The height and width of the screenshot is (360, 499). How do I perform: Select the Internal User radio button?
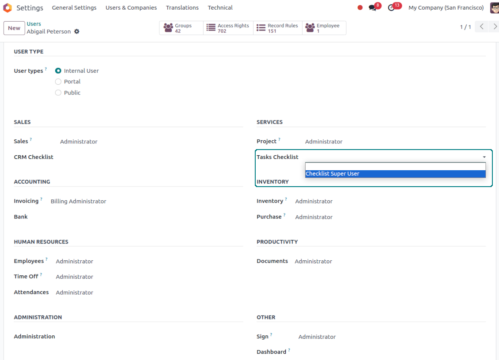58,71
